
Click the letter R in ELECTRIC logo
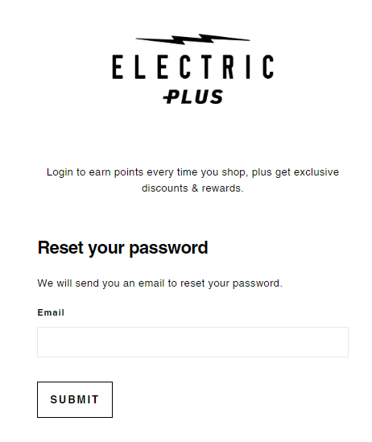point(229,67)
